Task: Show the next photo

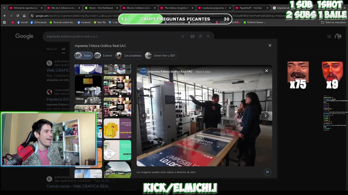Action: [x=266, y=116]
